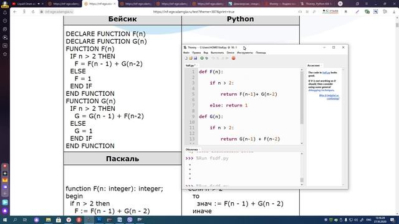
Task: Open the Помощь menu in Thonny
Action: click(261, 52)
